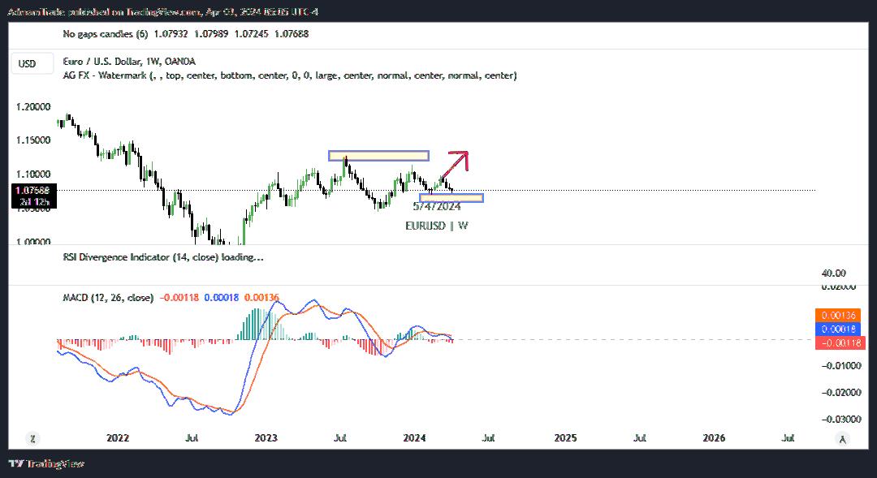The height and width of the screenshot is (478, 877).
Task: Click the 1.10000 price axis label
Action: pyautogui.click(x=33, y=174)
